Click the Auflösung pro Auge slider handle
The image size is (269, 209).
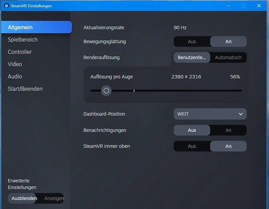[x=106, y=91]
